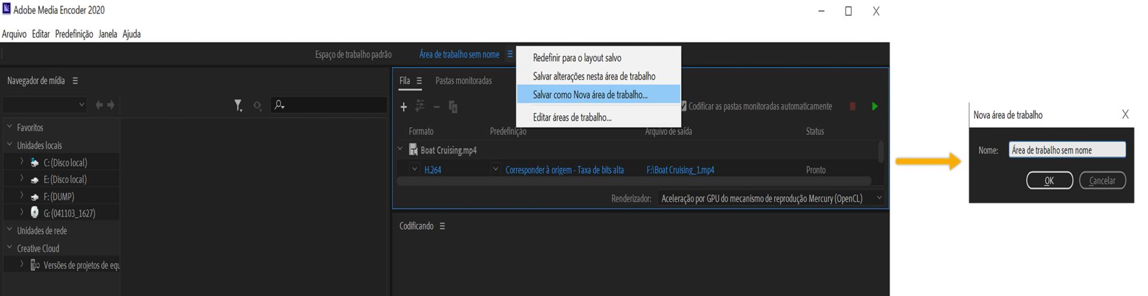
Task: Click the H.264 format link
Action: (433, 170)
